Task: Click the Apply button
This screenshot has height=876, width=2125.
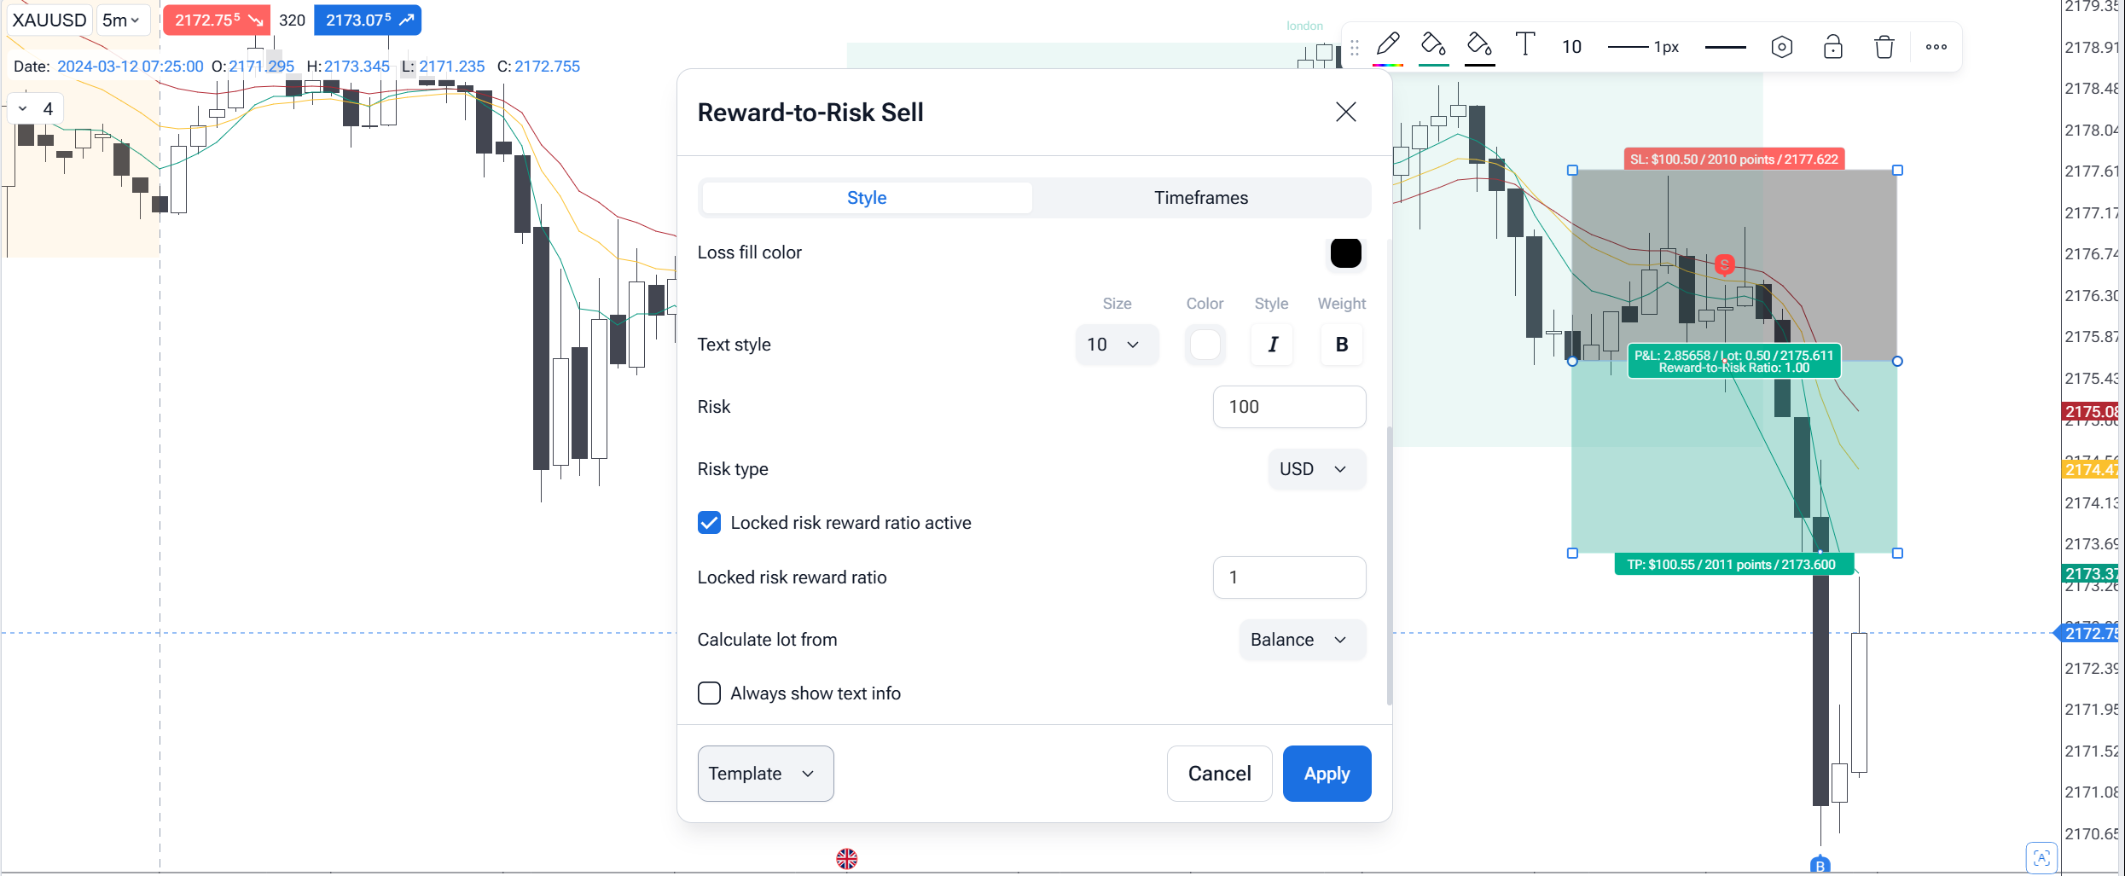Action: [1327, 774]
